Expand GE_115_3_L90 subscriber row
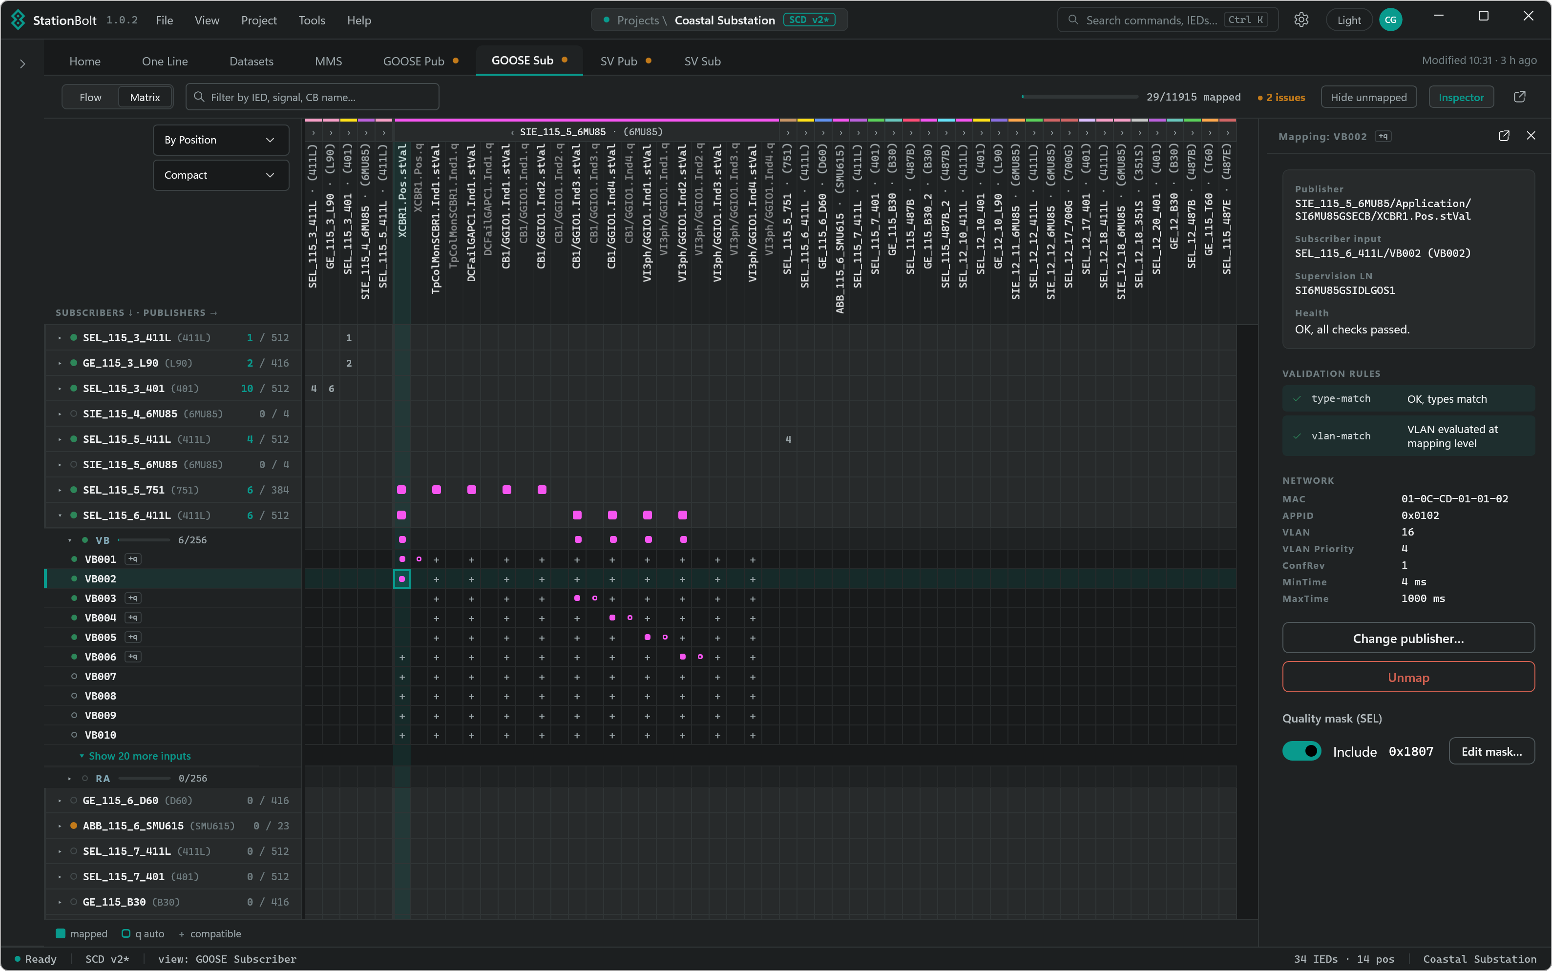Viewport: 1552px width, 971px height. (60, 364)
